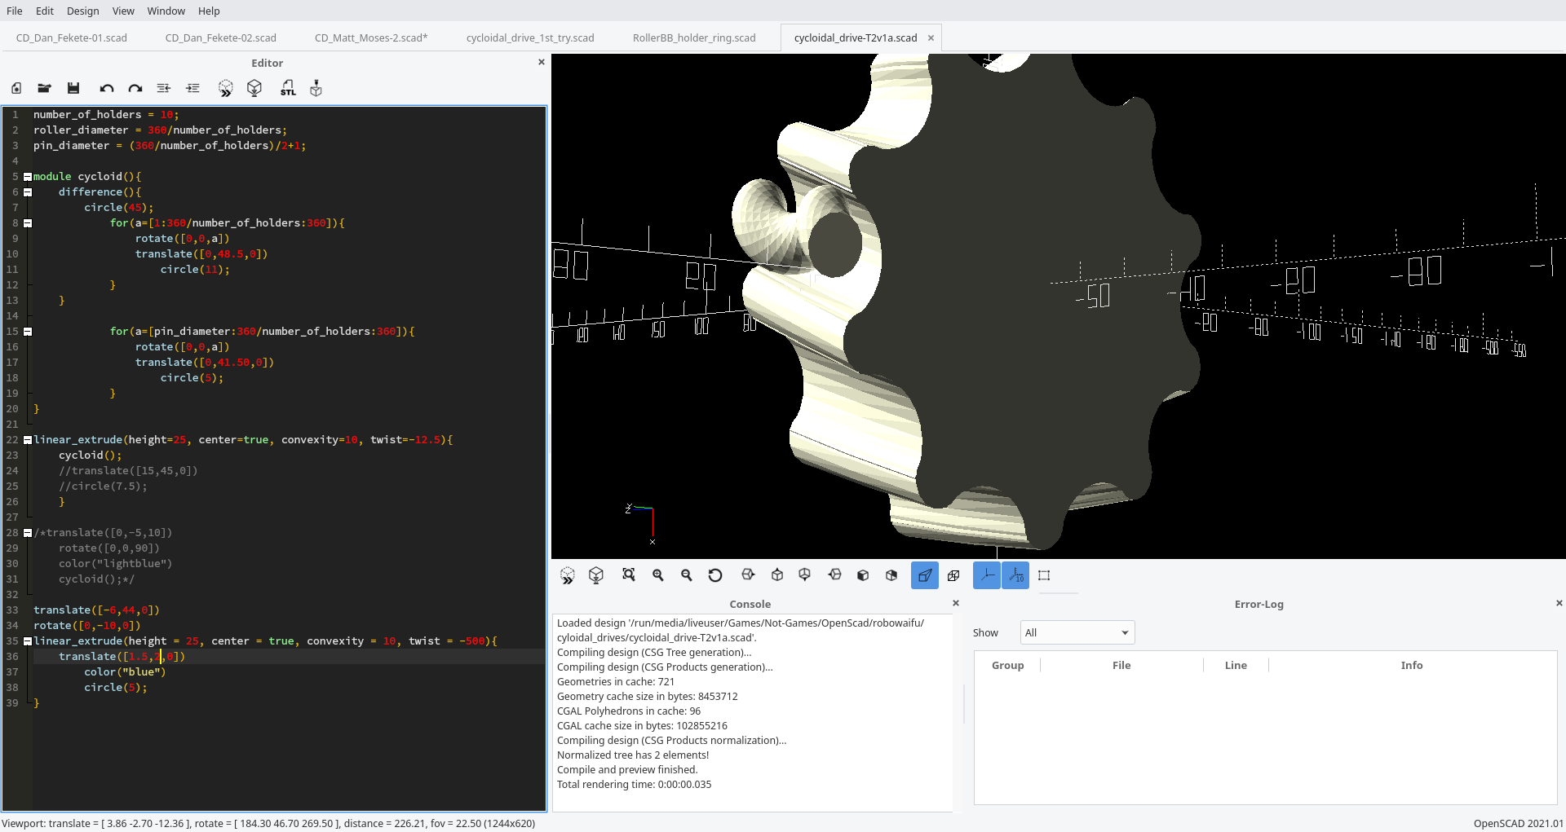Viewport: 1566px width, 832px height.
Task: Close the Error-Log panel
Action: 1559,603
